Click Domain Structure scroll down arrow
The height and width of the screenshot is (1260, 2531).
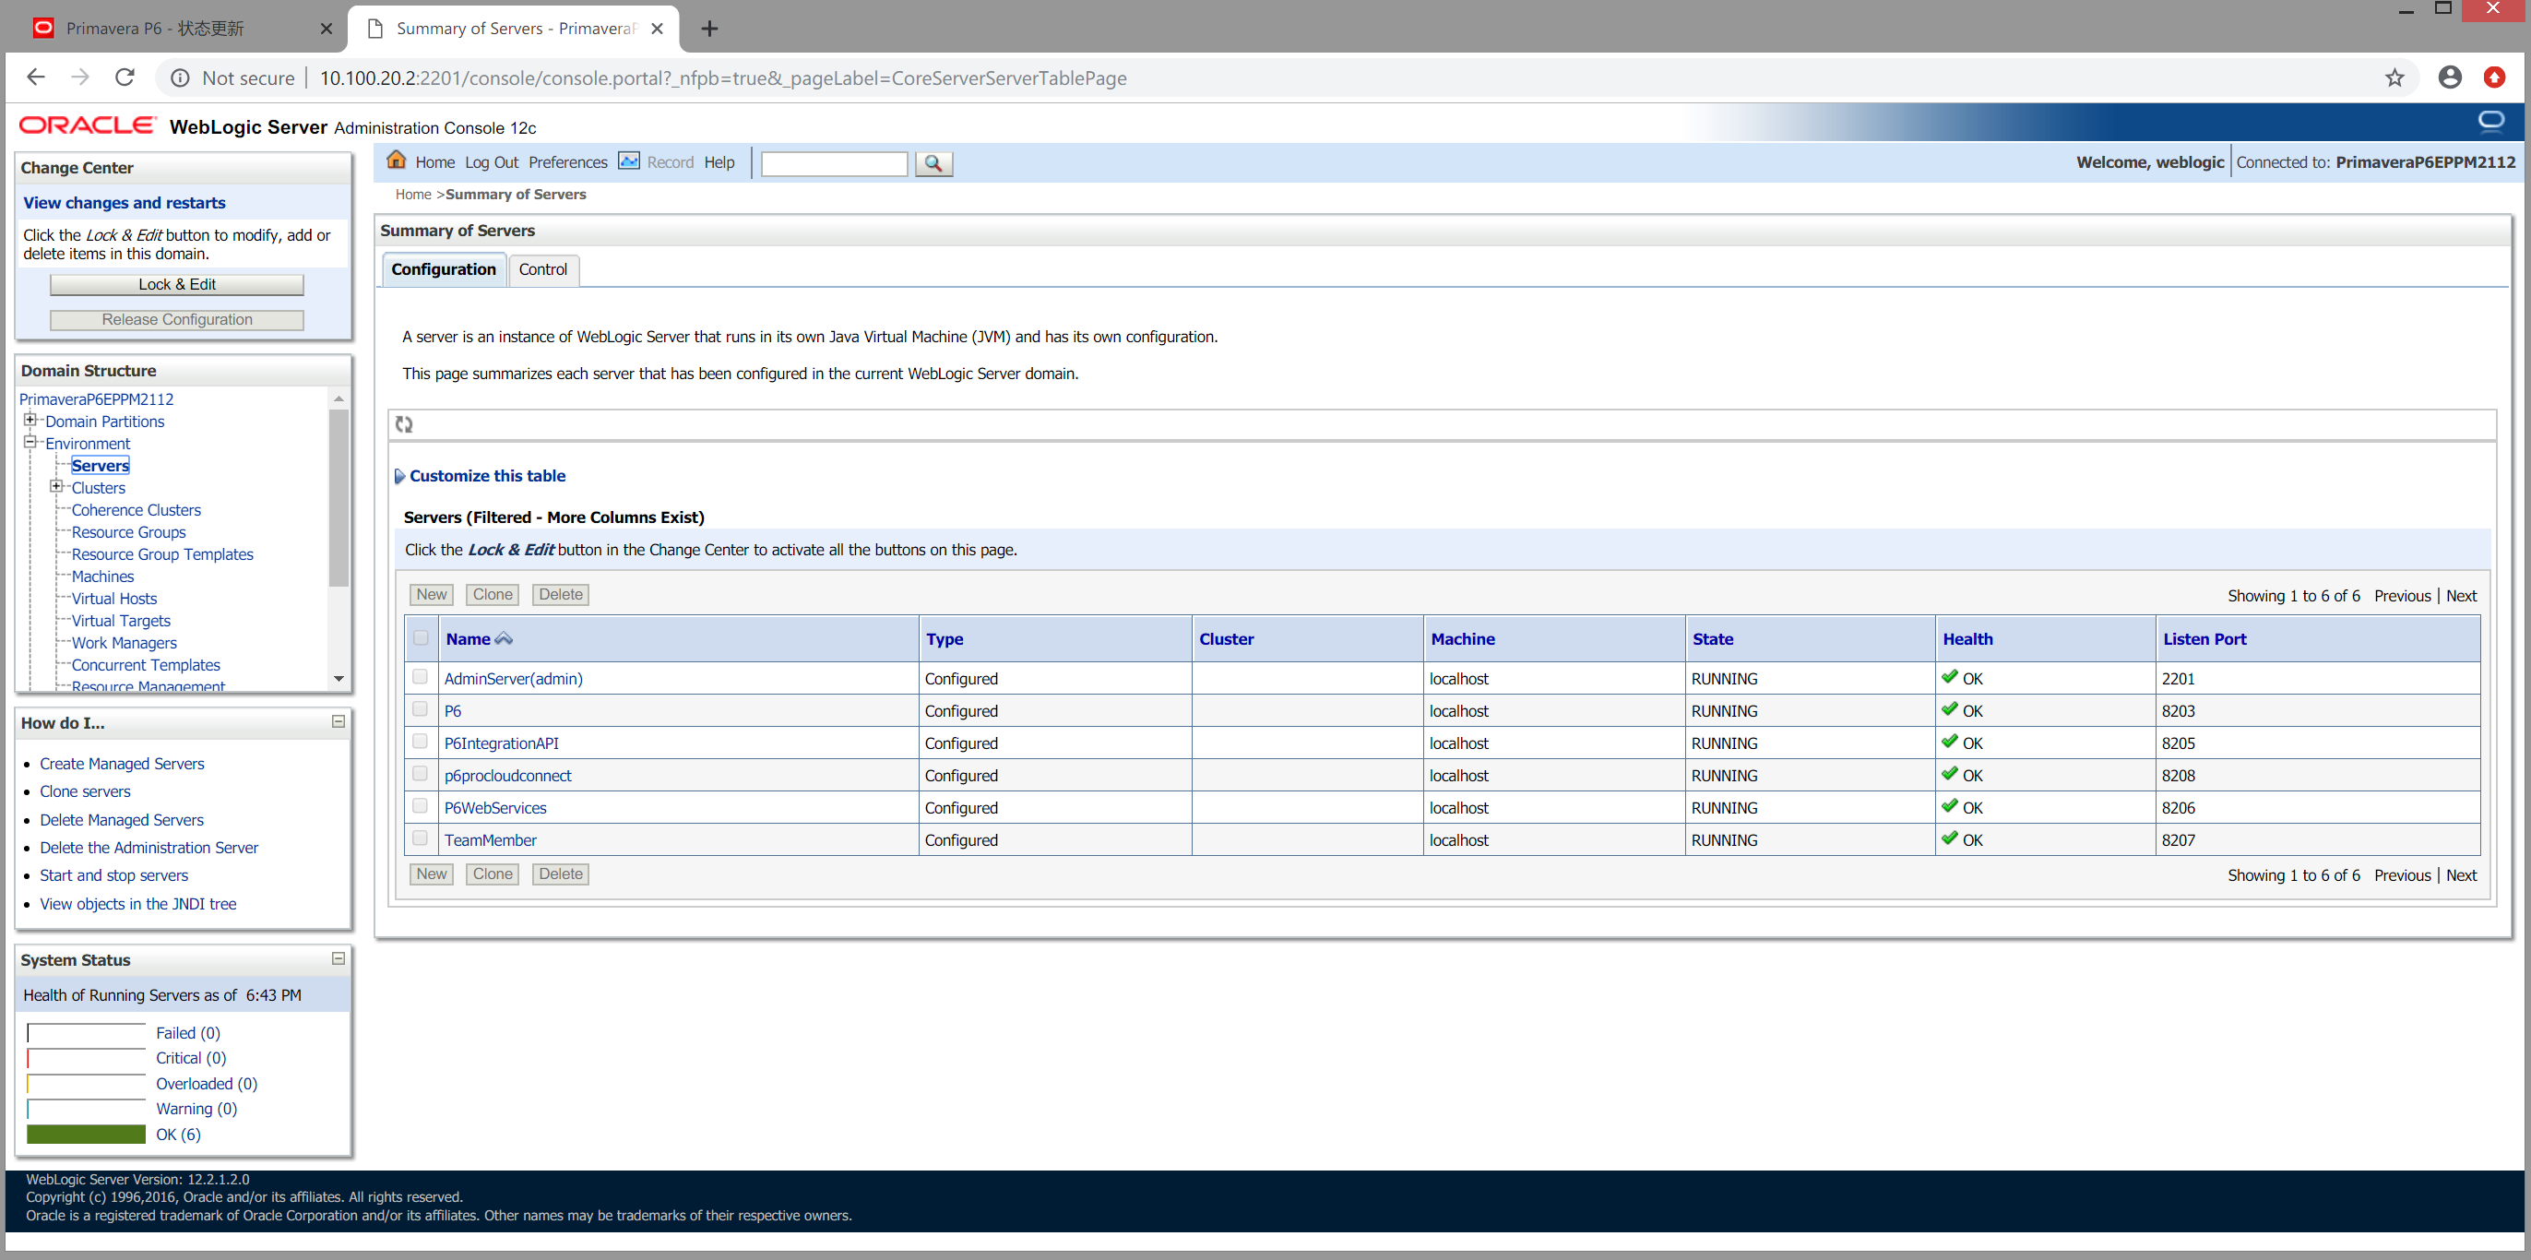[338, 679]
